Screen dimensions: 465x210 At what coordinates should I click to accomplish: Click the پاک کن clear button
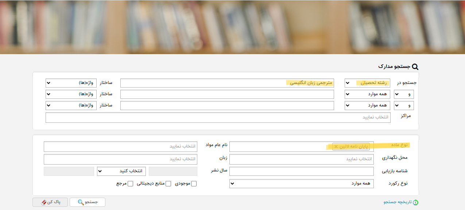50,202
